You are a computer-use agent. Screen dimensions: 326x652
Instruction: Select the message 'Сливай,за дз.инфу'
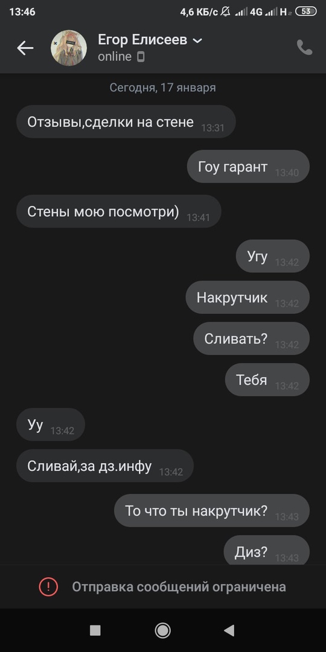point(105,465)
